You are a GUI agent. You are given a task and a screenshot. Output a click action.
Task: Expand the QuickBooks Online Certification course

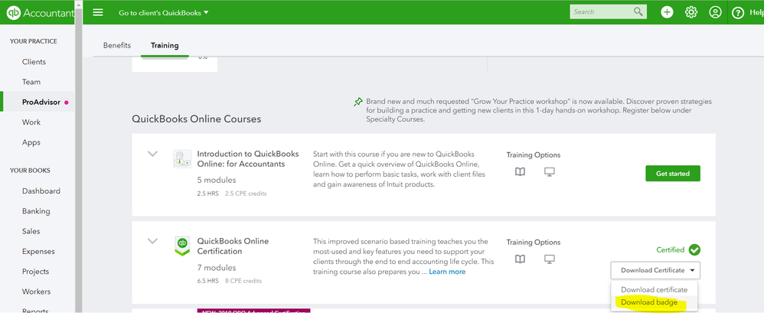tap(153, 242)
